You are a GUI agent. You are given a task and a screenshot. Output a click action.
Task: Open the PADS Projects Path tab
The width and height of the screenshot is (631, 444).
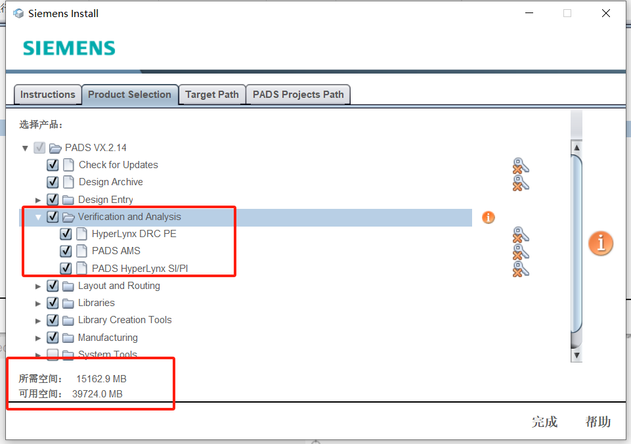pos(298,95)
